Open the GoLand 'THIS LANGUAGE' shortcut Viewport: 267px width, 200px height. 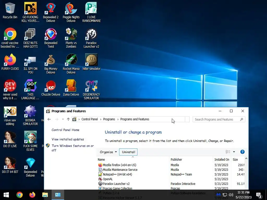[30, 90]
